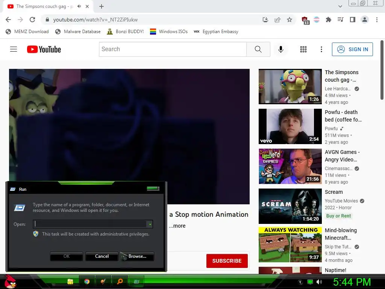The width and height of the screenshot is (385, 289).
Task: Click the YouTube Search field
Action: click(173, 49)
